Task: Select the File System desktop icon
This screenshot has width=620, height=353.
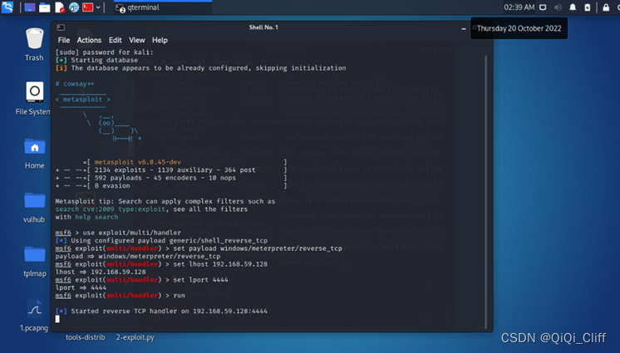Action: (33, 99)
